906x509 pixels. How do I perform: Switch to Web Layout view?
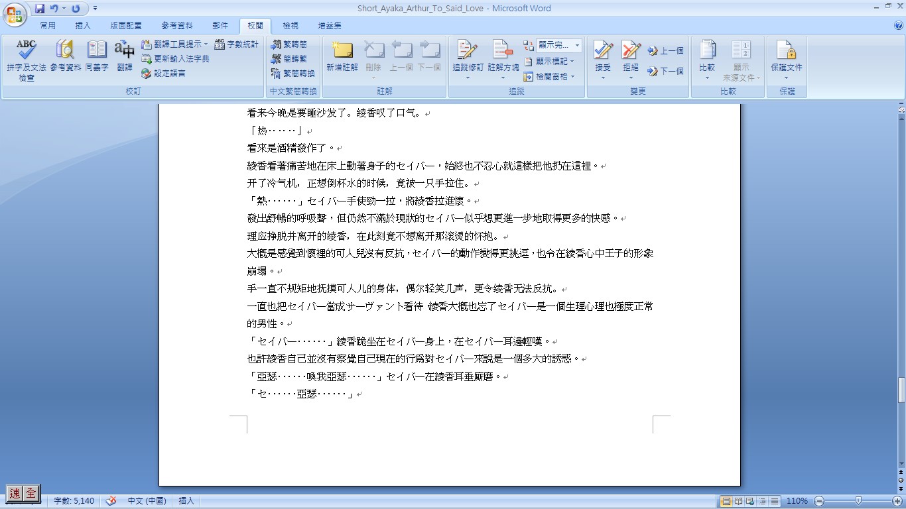coord(750,501)
